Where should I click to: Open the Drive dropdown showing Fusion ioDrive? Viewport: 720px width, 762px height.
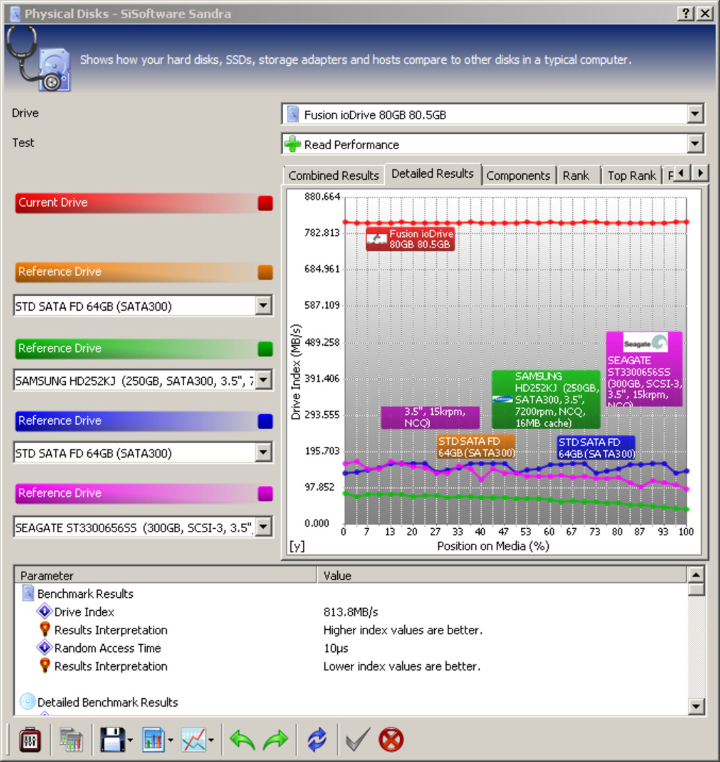[x=695, y=115]
